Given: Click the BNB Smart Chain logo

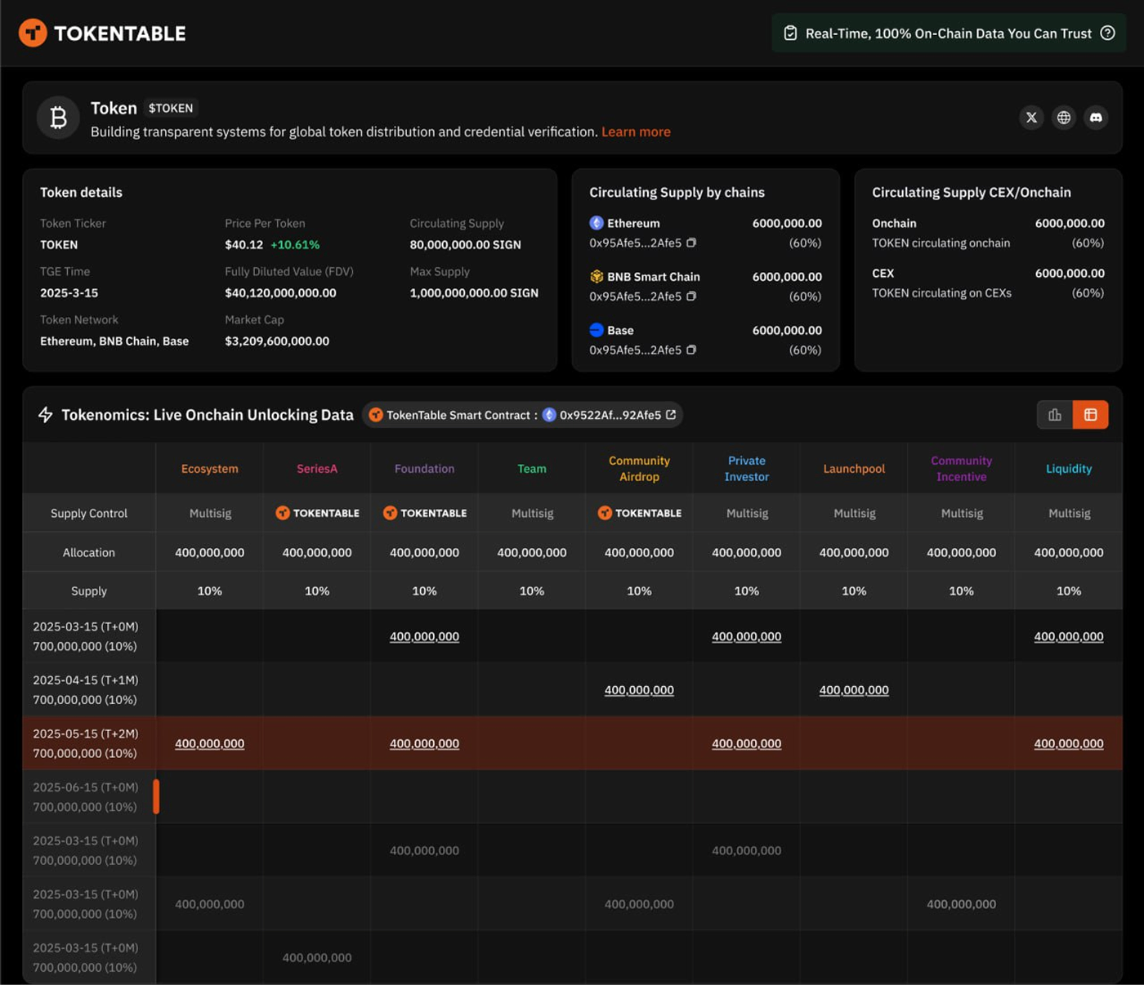Looking at the screenshot, I should (x=597, y=276).
